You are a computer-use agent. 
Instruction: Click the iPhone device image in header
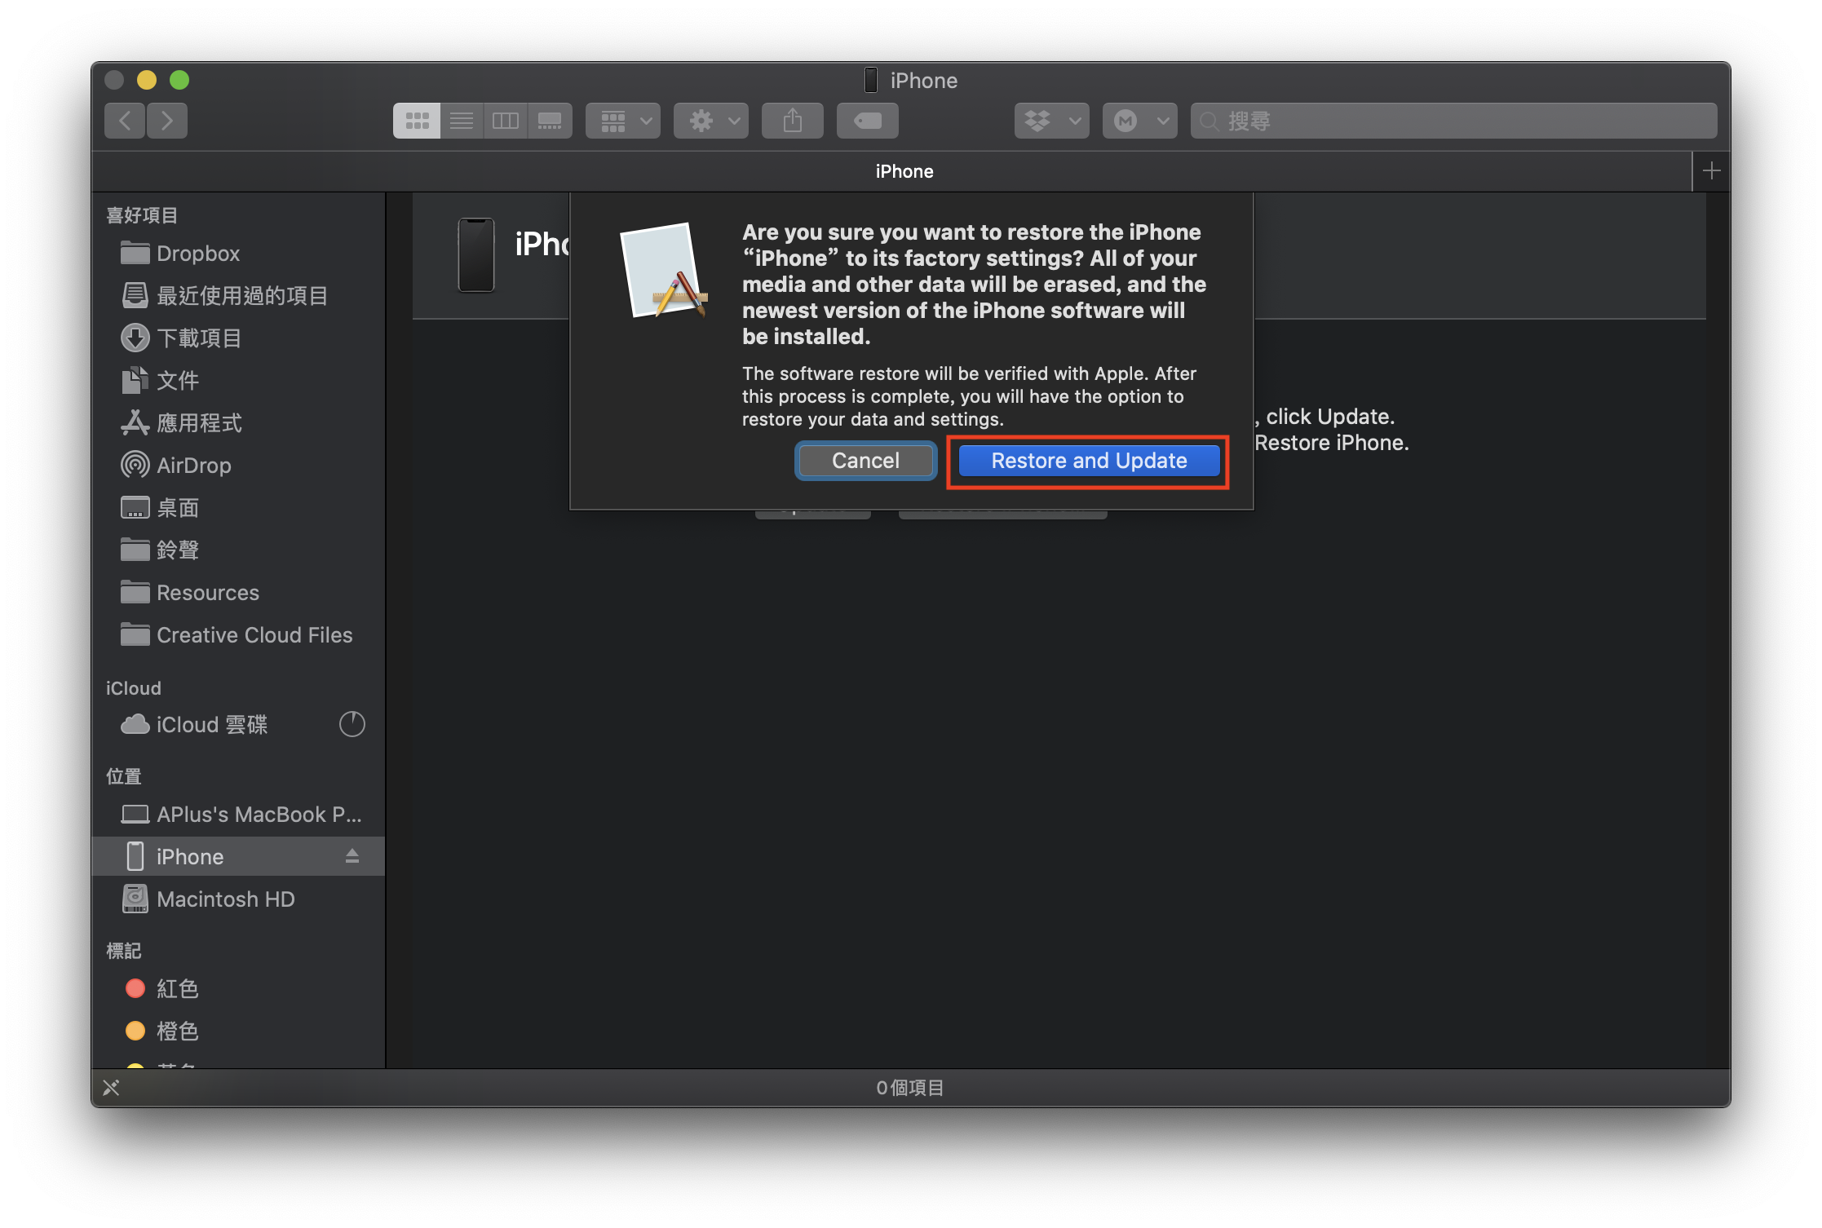476,255
